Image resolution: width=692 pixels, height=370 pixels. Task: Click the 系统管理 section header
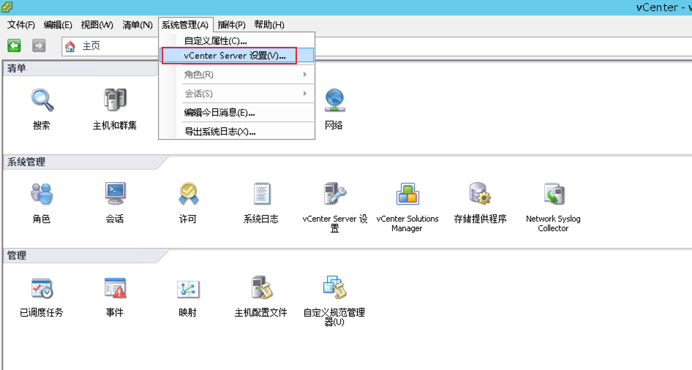coord(26,162)
